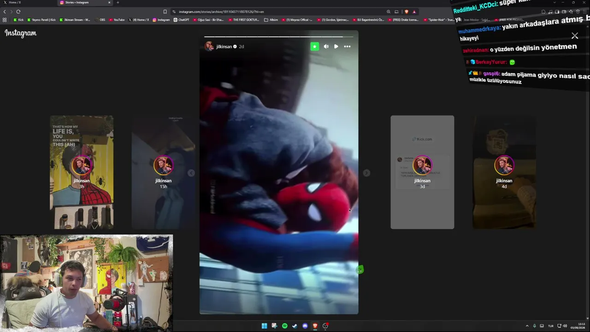This screenshot has width=590, height=332.
Task: Open the BJJ Başantrenörü bookmark
Action: click(369, 20)
